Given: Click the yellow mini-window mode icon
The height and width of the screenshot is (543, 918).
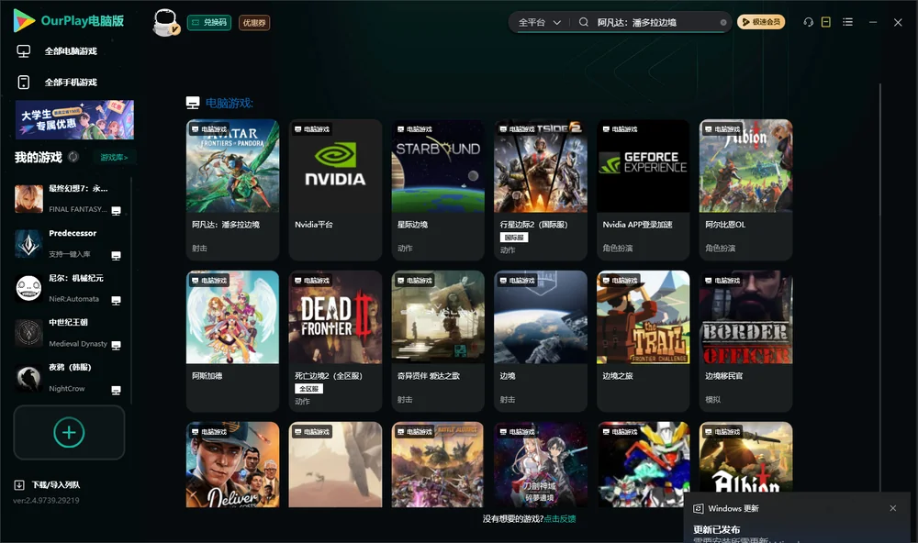Looking at the screenshot, I should coord(826,22).
